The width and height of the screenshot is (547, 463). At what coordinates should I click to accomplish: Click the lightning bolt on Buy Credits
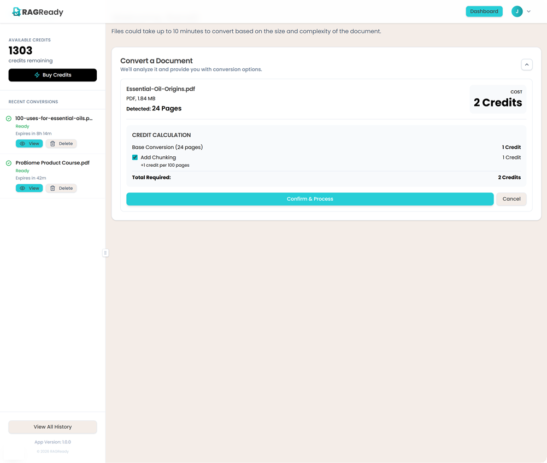click(37, 75)
